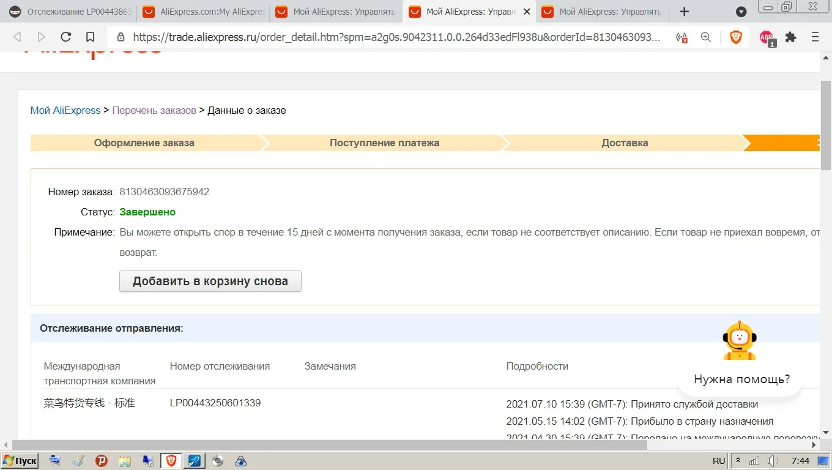832x470 pixels.
Task: Open the network signal tray icon
Action: [x=755, y=461]
